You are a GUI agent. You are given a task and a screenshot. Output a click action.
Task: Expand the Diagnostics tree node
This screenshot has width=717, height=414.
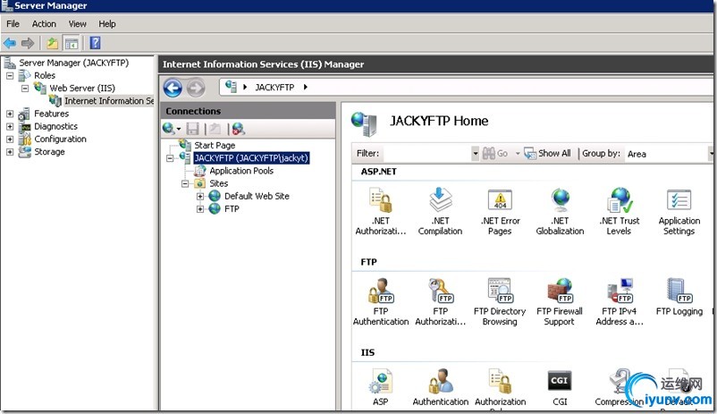(x=10, y=126)
